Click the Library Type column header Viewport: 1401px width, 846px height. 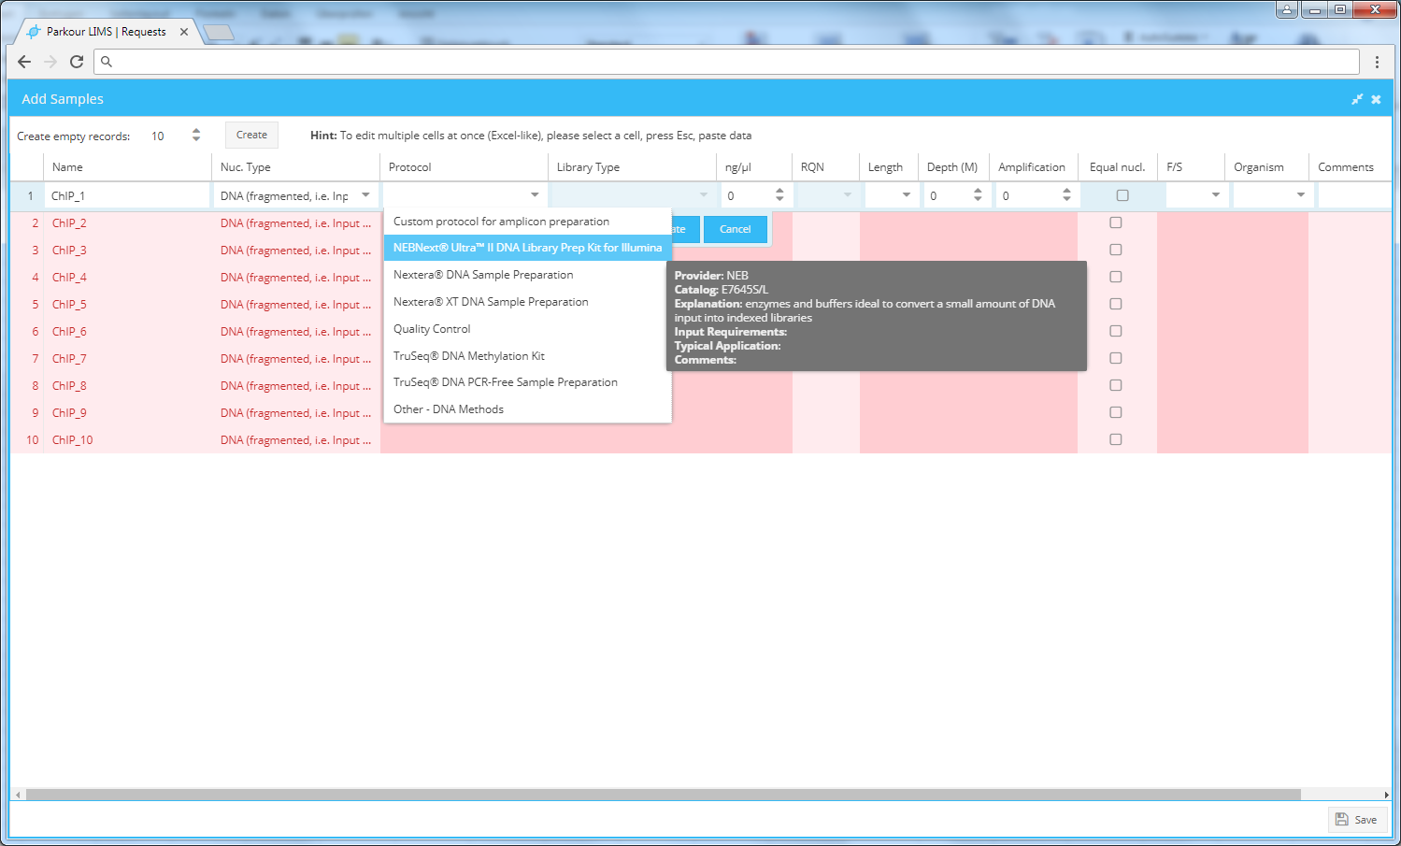point(633,167)
